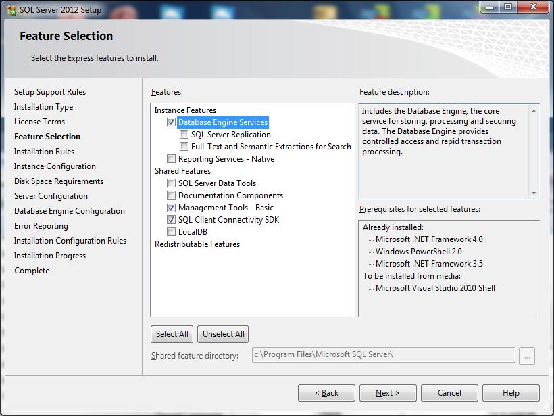The height and width of the screenshot is (416, 554).
Task: Close the SQL Server 2012 Setup window
Action: point(534,7)
